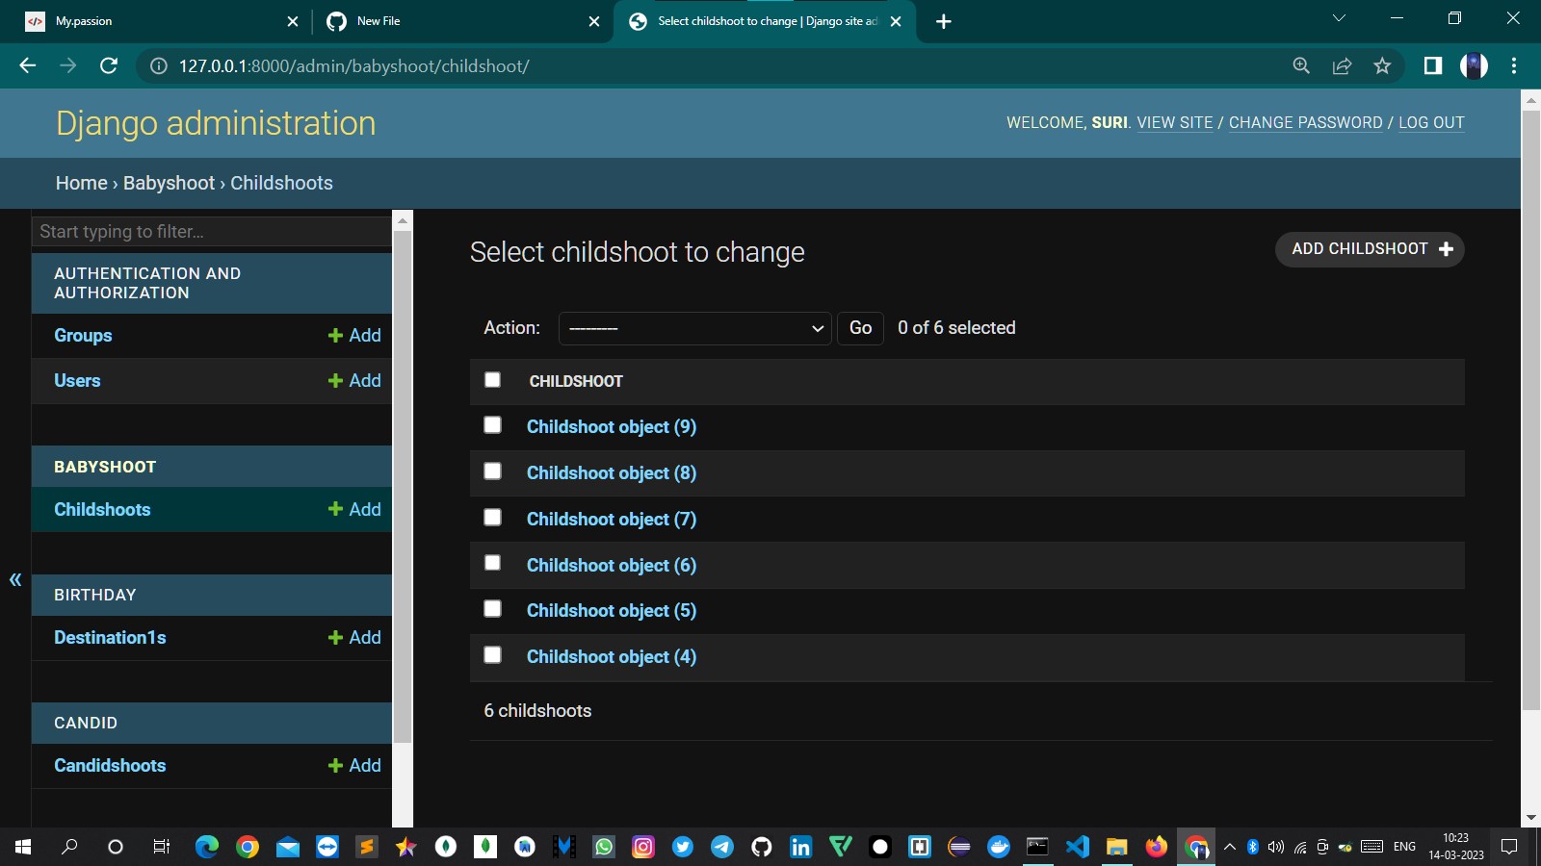1541x866 pixels.
Task: Open the Chrome profile avatar
Action: click(x=1474, y=65)
